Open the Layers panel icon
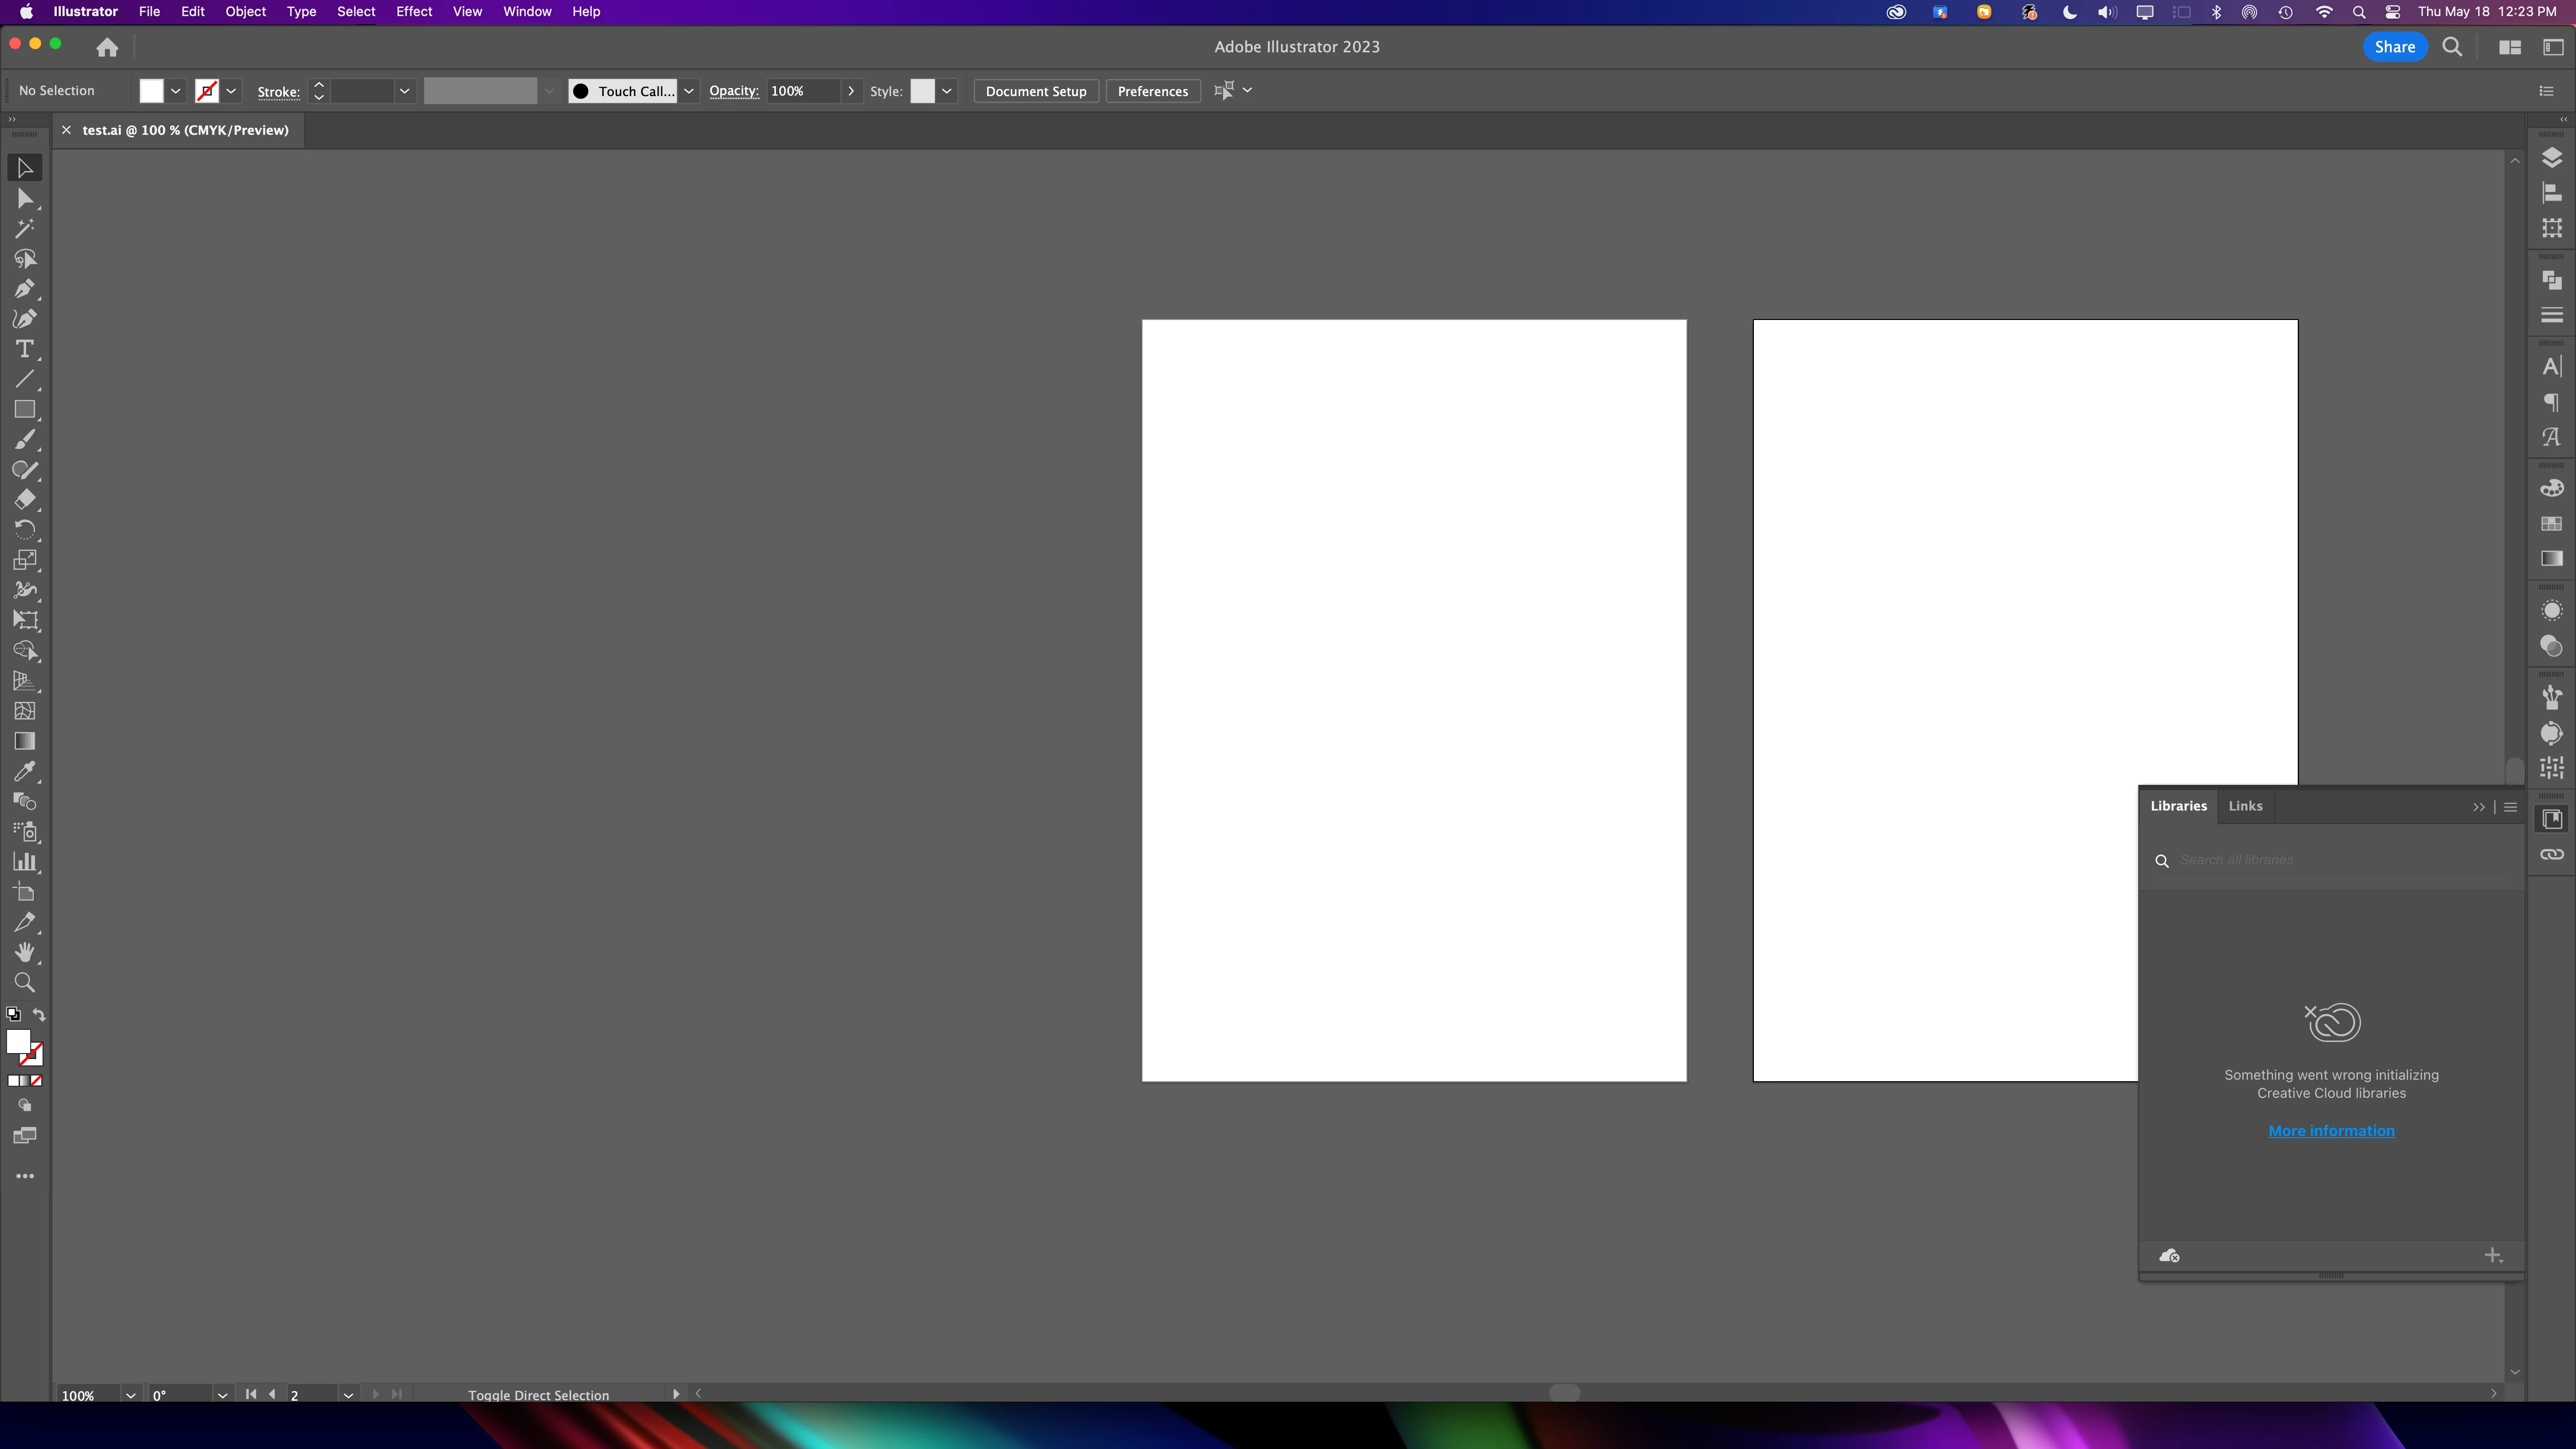Image resolution: width=2576 pixels, height=1449 pixels. click(x=2551, y=158)
